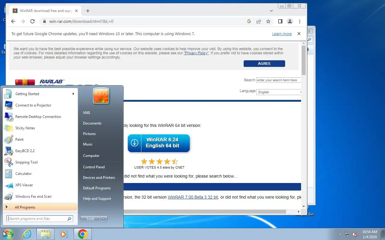Click the AGREE cookie button
The image size is (385, 240).
tap(264, 64)
